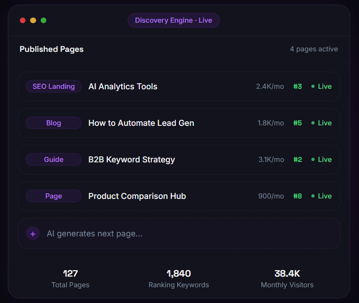Select the Guide tag
The image size is (359, 303).
[x=54, y=160]
